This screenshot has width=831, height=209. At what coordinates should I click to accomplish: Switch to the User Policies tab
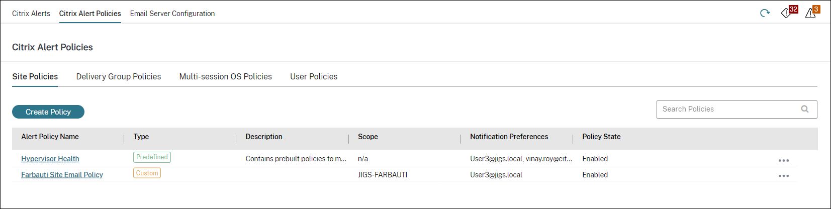pos(314,76)
